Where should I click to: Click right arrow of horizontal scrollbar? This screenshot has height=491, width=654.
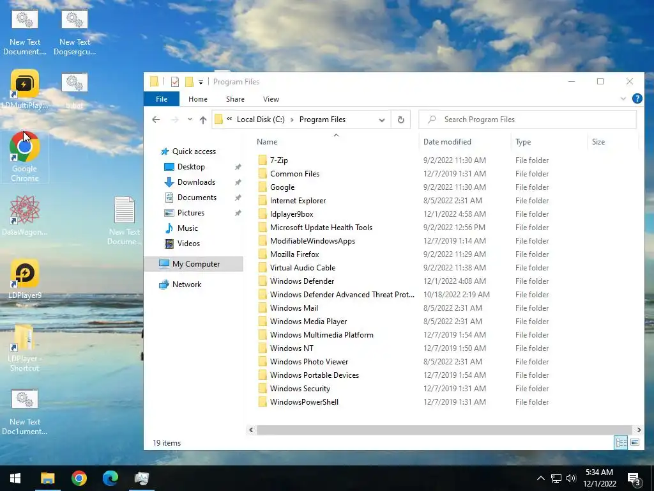639,430
